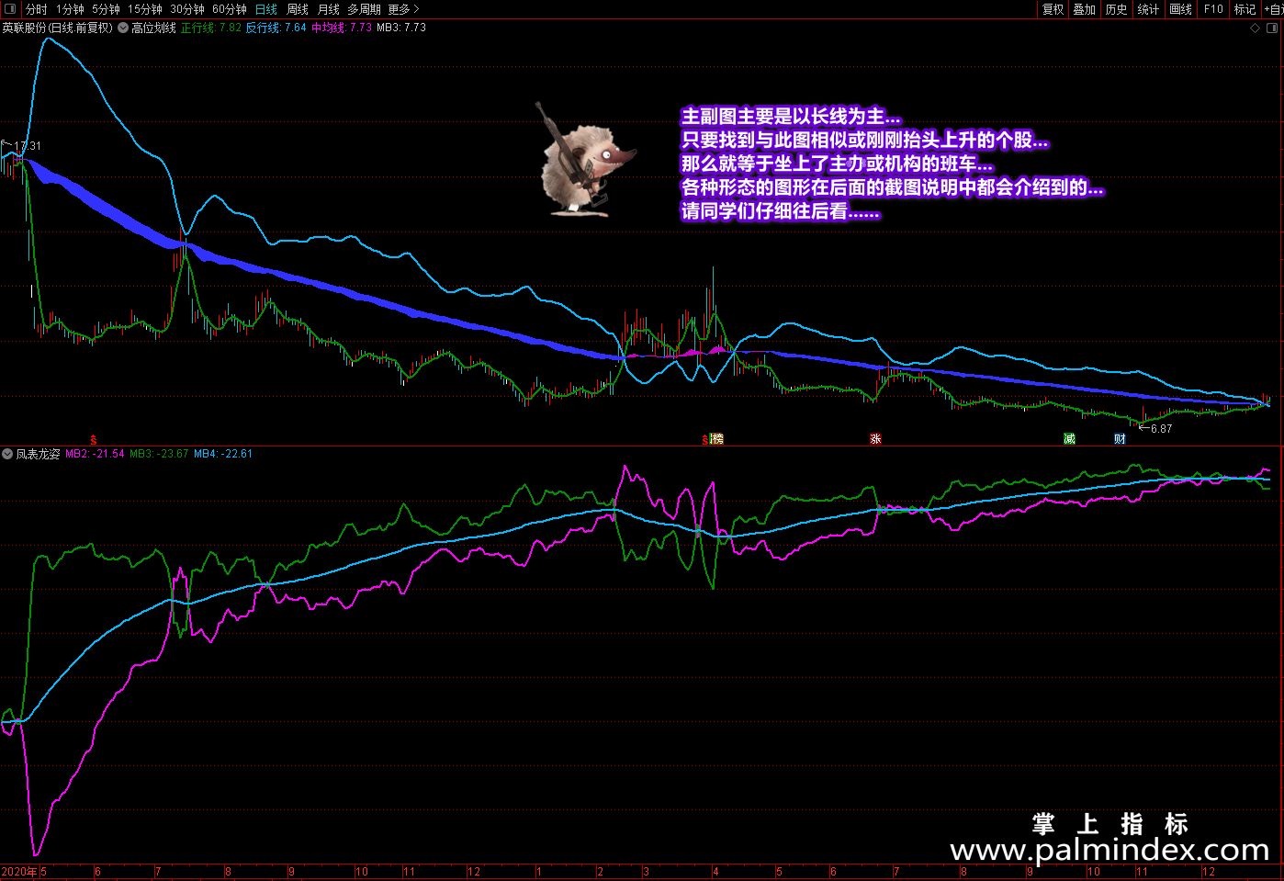The height and width of the screenshot is (881, 1284).
Task: Click the 17.31 high price label
Action: tap(28, 146)
